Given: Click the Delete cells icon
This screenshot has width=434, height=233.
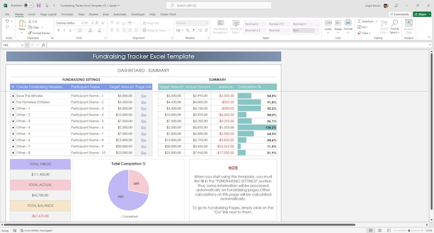Looking at the screenshot, I should pyautogui.click(x=338, y=23).
